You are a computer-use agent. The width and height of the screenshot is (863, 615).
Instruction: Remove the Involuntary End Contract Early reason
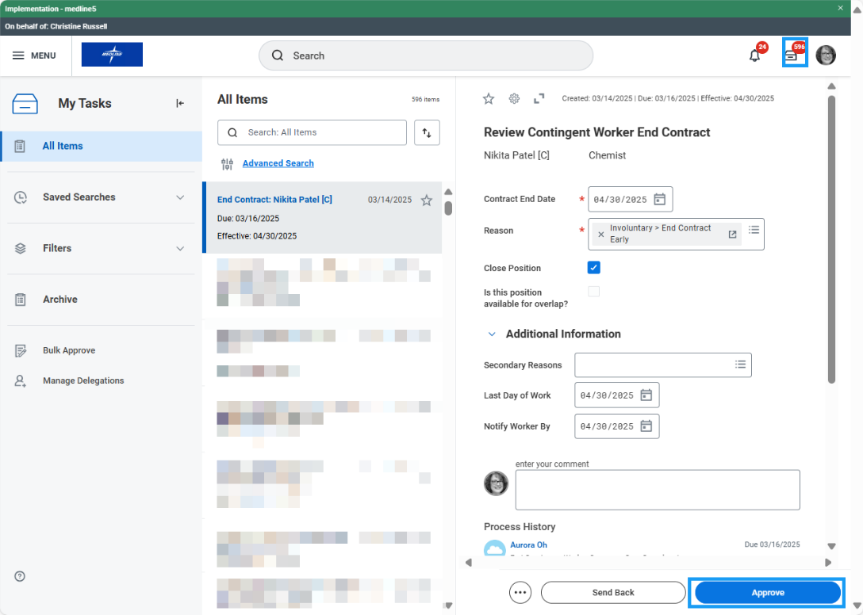click(x=600, y=234)
